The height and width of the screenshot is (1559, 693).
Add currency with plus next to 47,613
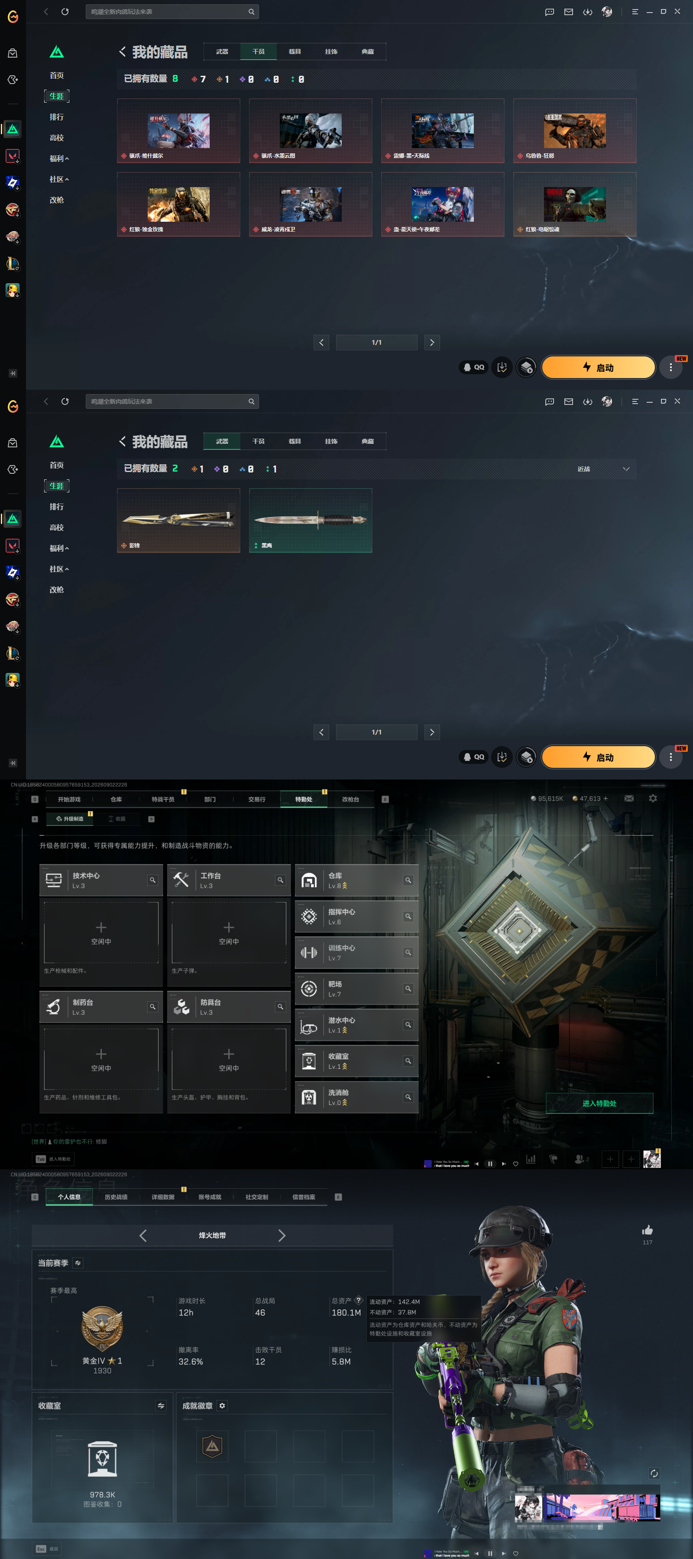click(605, 798)
